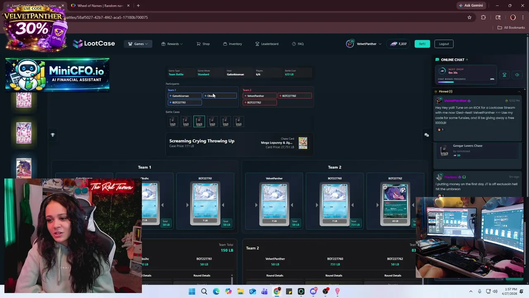Click the card under VelvetPanther column
The image size is (529, 298).
(x=274, y=204)
